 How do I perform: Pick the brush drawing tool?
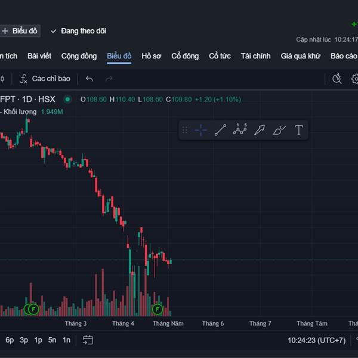point(279,130)
